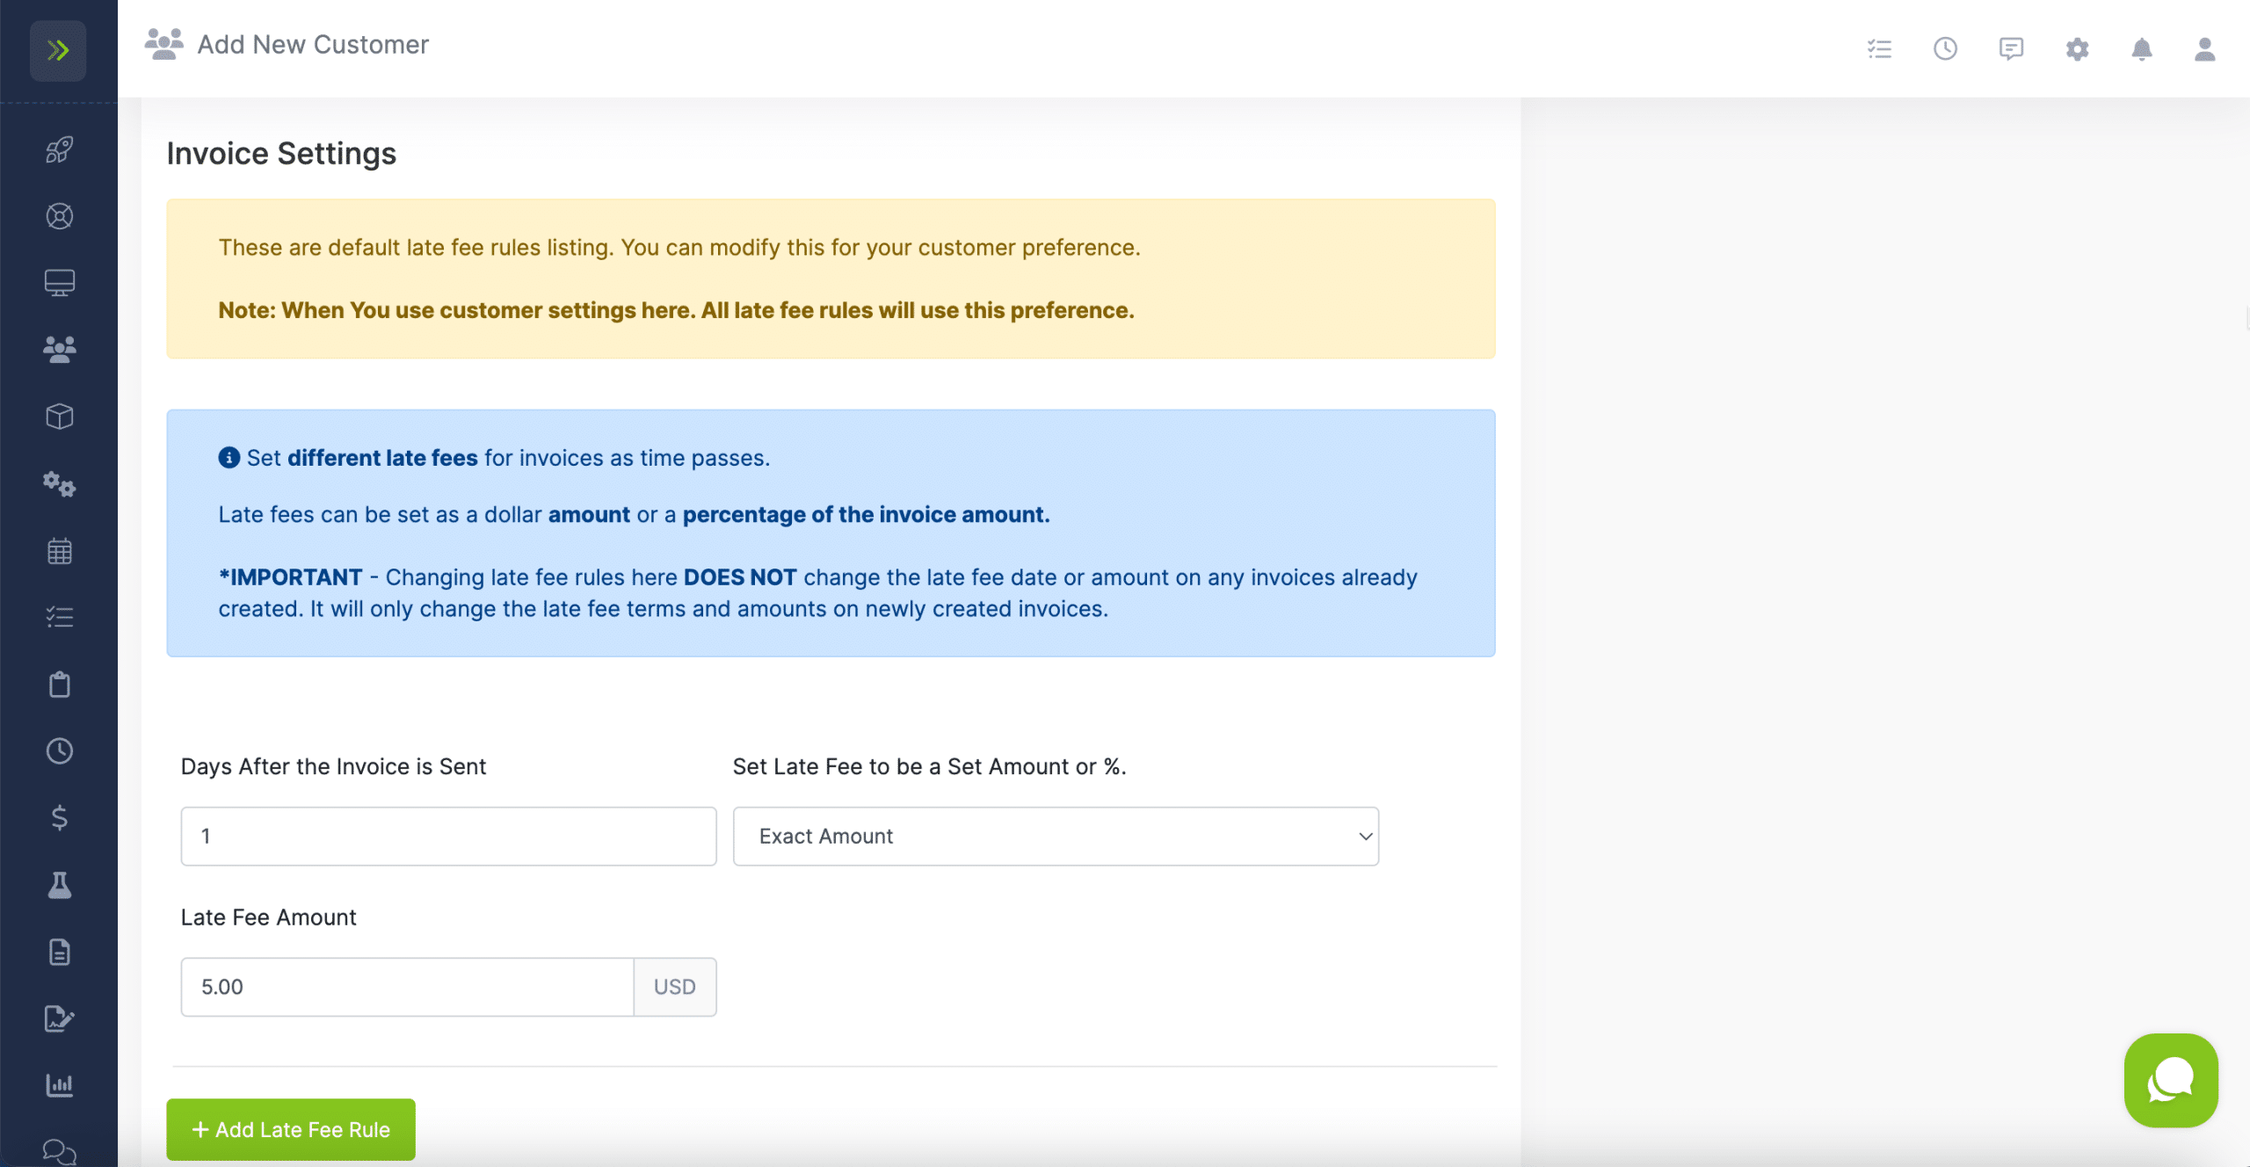Screen dimensions: 2250x1167
Task: Open the bar chart reports icon in sidebar
Action: click(x=59, y=1085)
